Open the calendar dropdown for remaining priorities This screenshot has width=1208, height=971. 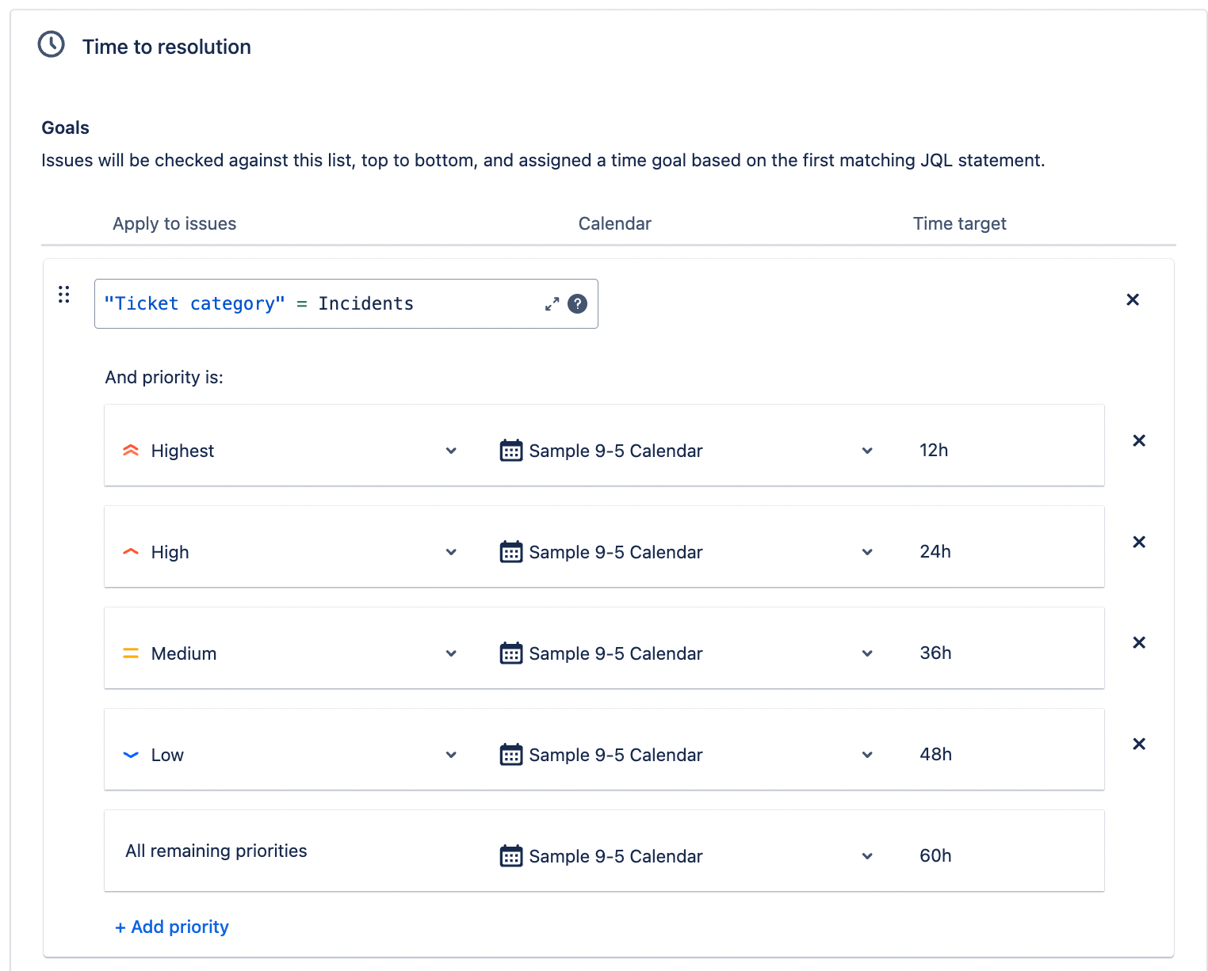click(x=867, y=855)
